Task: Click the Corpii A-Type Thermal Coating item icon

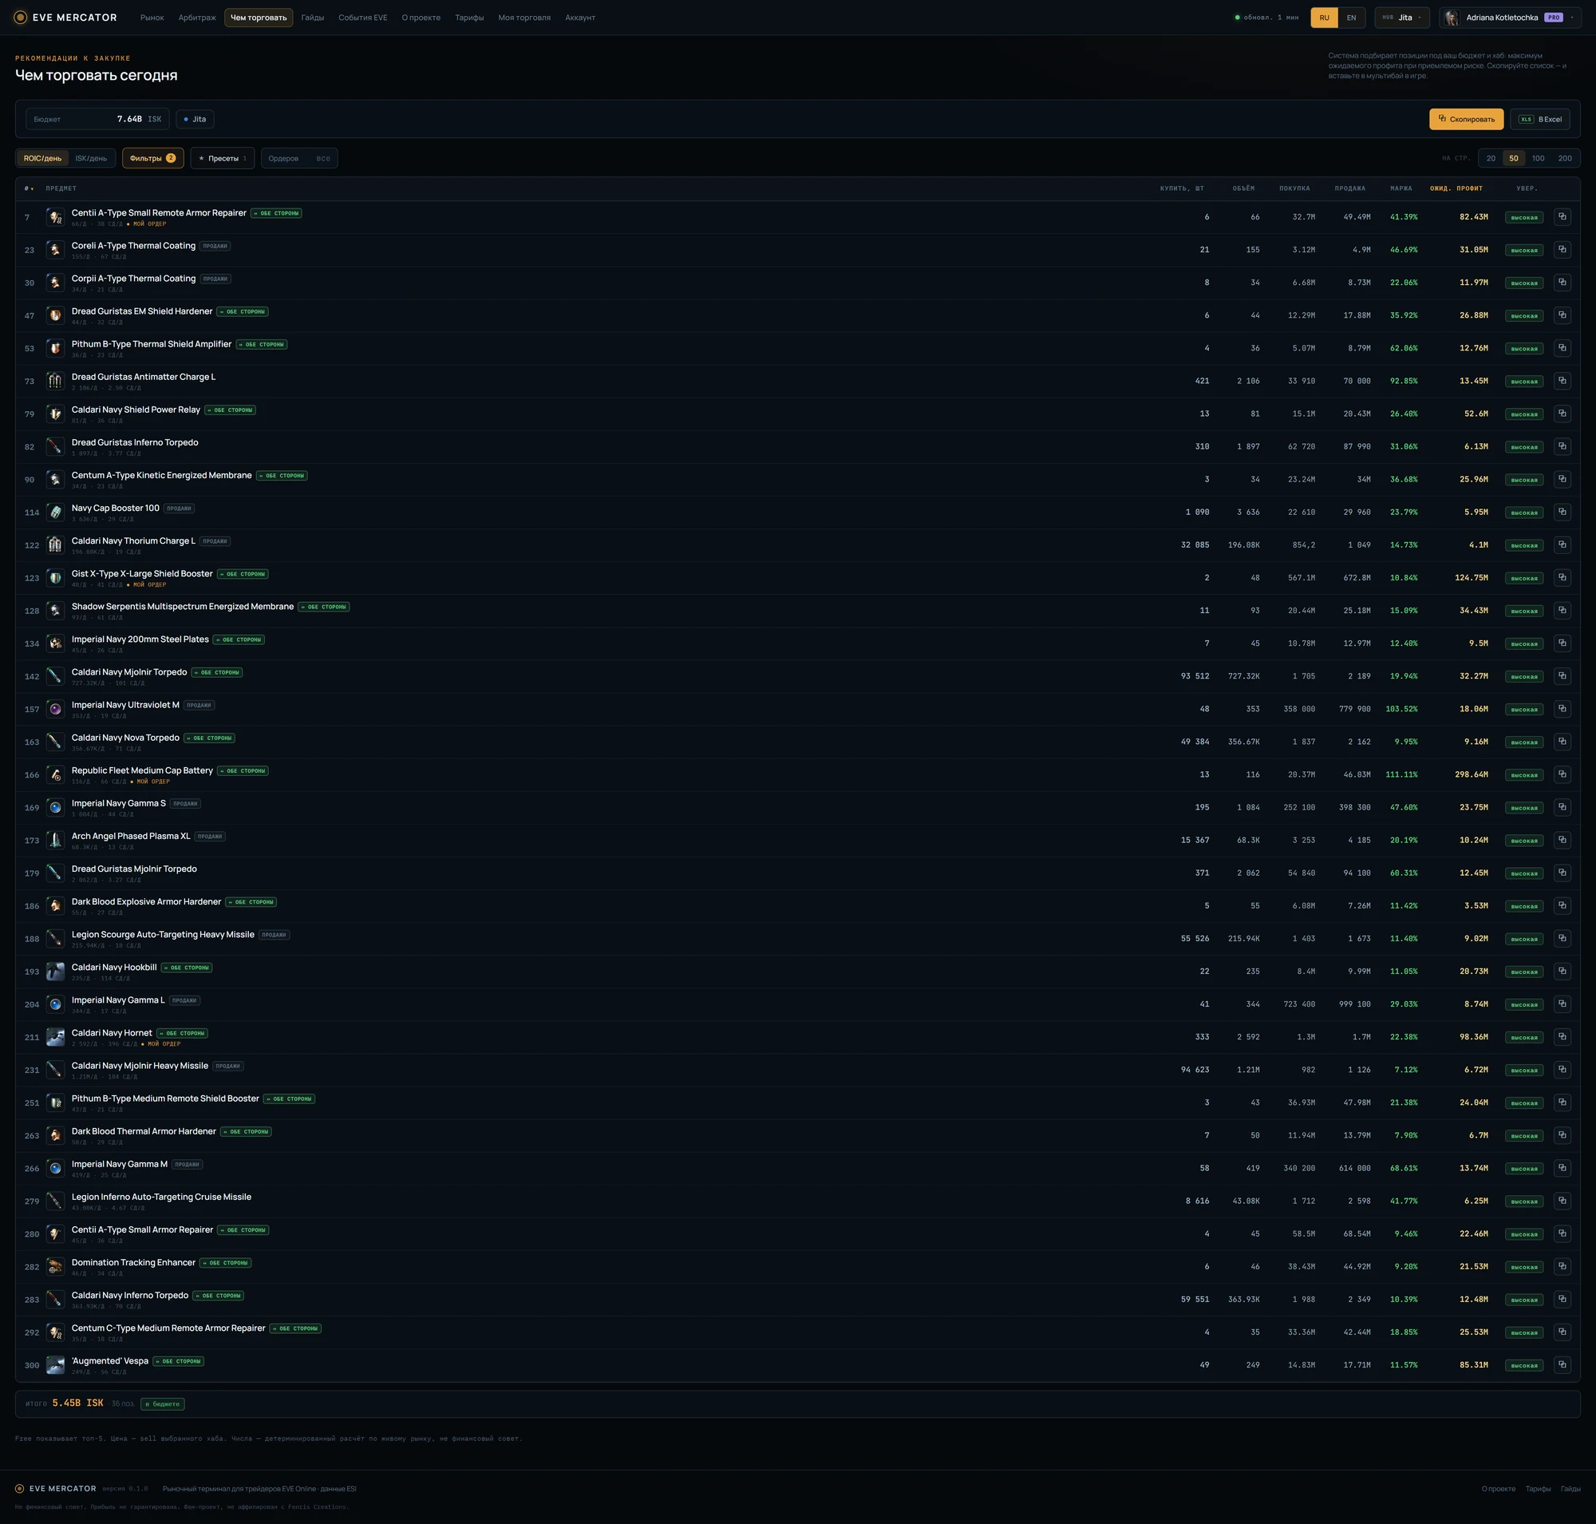Action: (55, 283)
